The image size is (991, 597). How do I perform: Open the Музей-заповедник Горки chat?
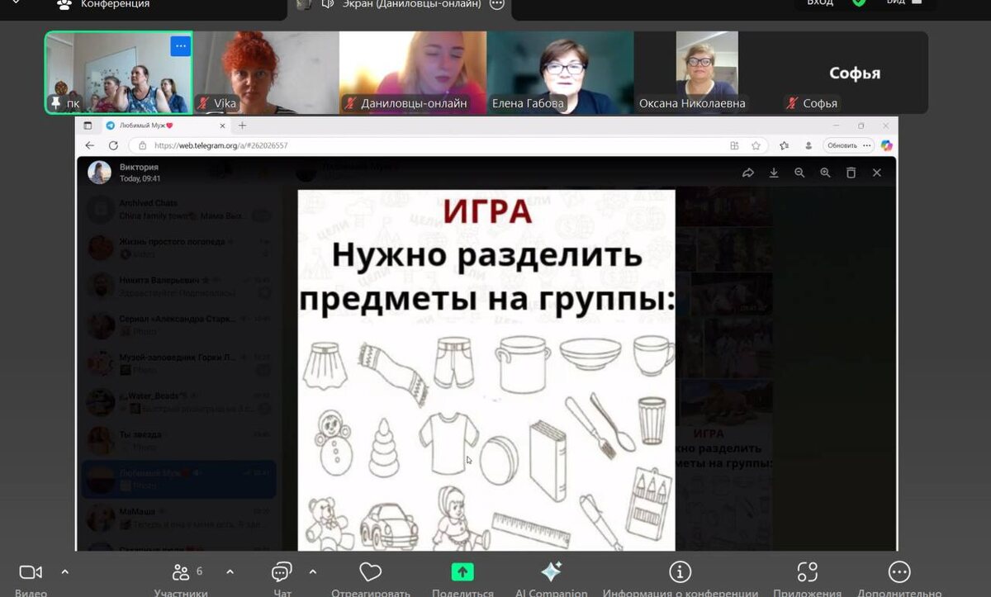pyautogui.click(x=178, y=363)
